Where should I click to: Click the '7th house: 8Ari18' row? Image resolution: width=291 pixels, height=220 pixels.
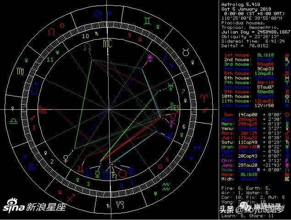257,83
